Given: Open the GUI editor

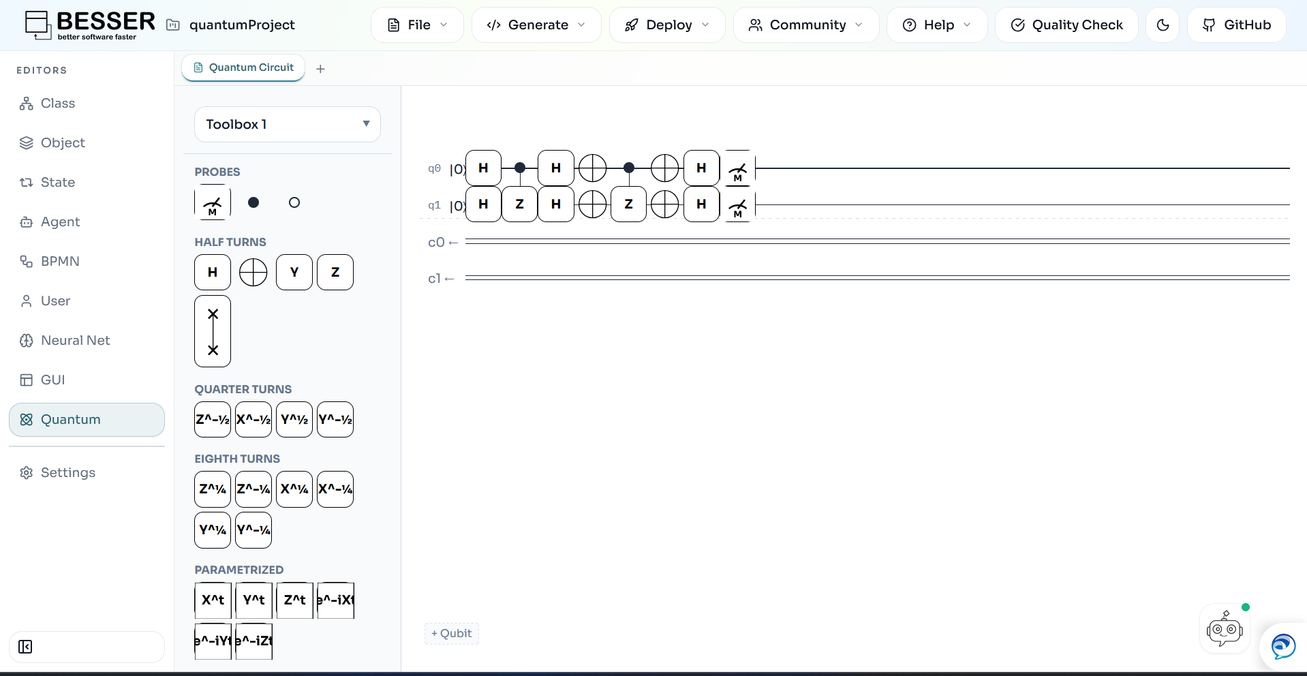Looking at the screenshot, I should pos(87,380).
